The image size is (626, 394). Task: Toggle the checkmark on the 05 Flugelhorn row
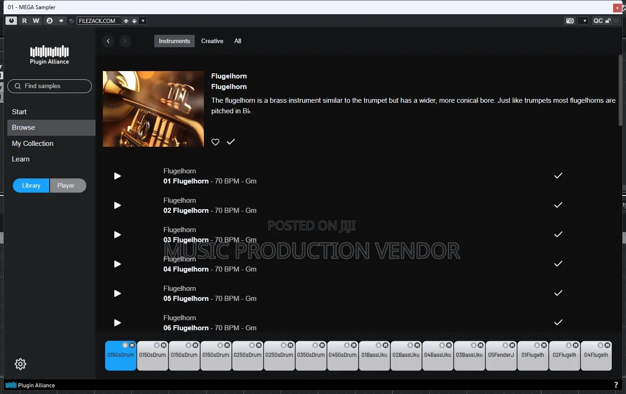[558, 293]
